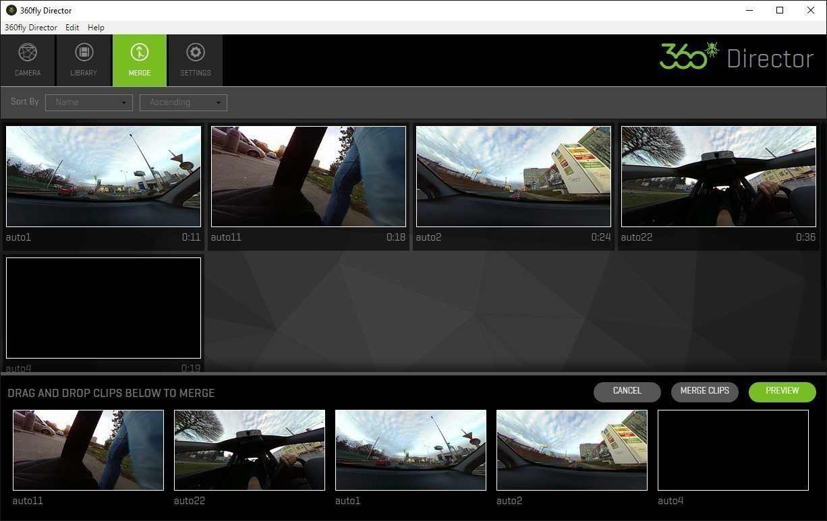
Task: Click the Merge Clips button
Action: point(705,392)
